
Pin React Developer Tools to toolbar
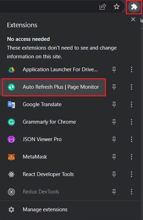coord(114,174)
